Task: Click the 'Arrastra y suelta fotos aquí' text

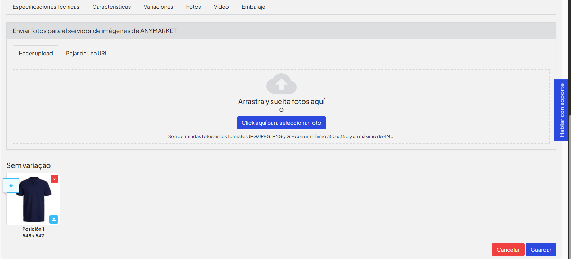Action: (x=281, y=102)
